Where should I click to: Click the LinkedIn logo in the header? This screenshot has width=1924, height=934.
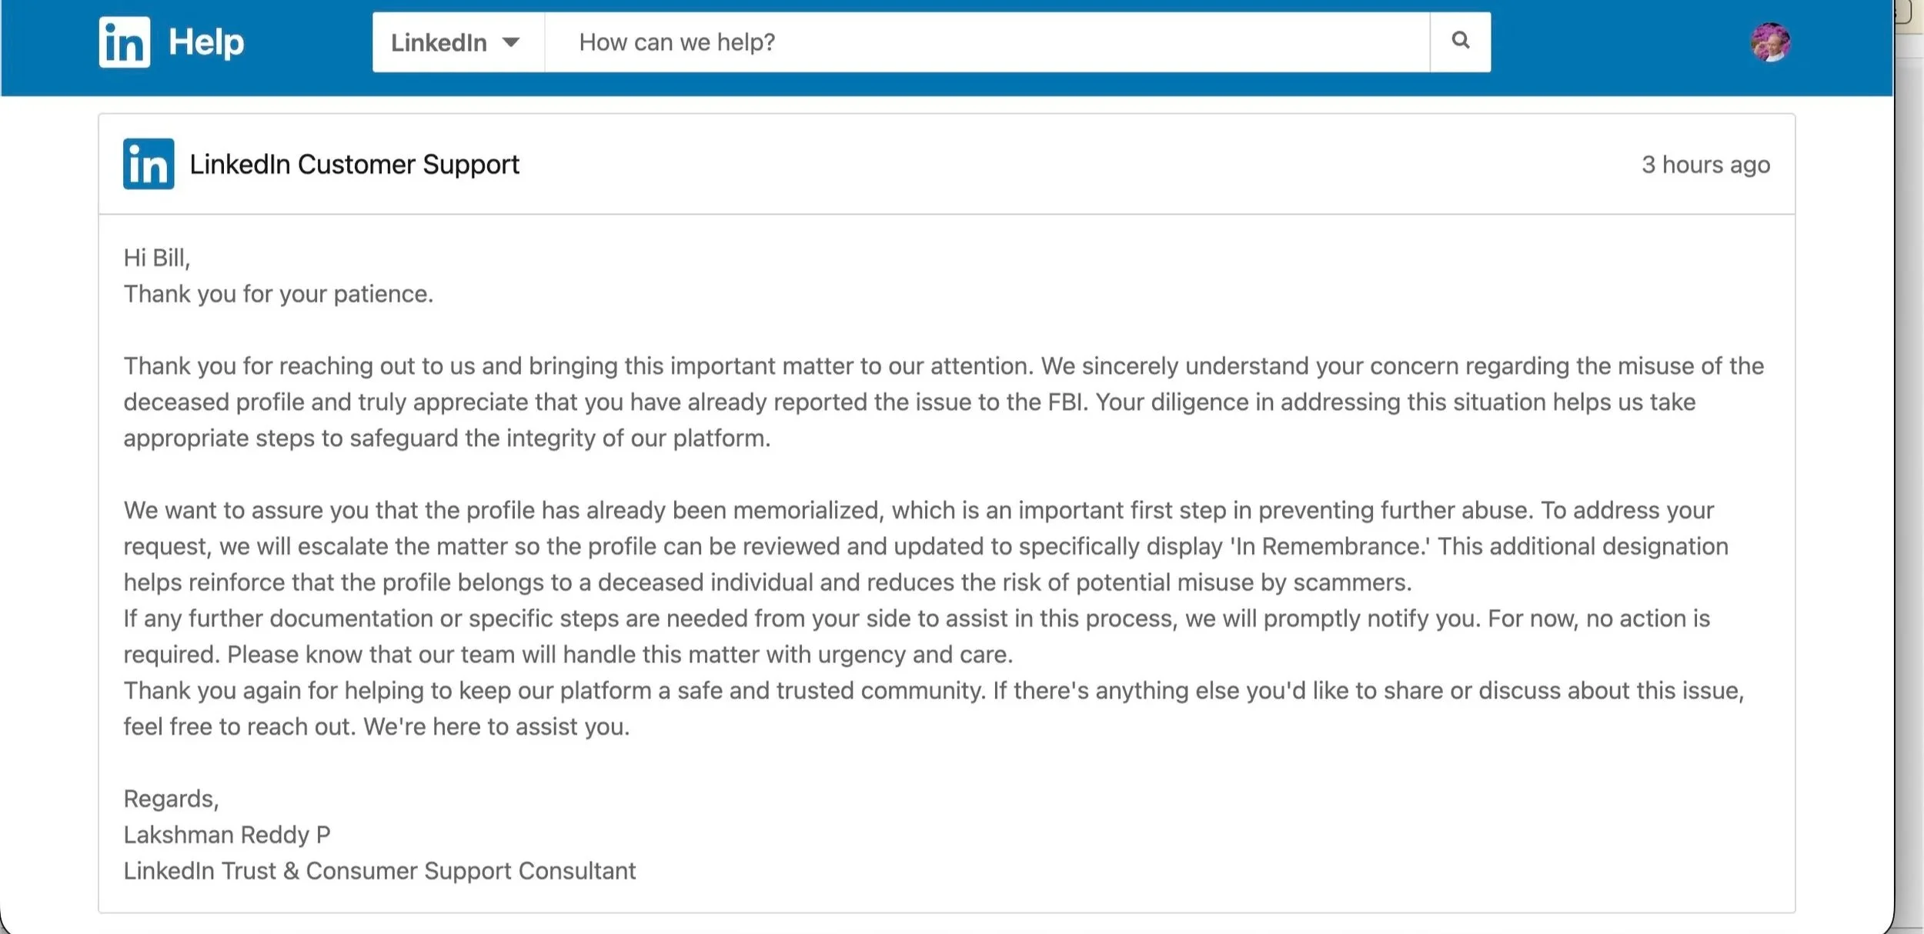[124, 42]
